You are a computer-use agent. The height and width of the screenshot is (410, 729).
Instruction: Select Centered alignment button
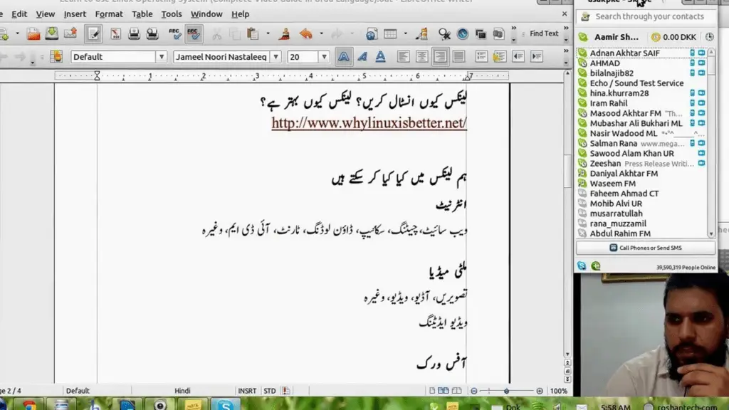coord(421,57)
